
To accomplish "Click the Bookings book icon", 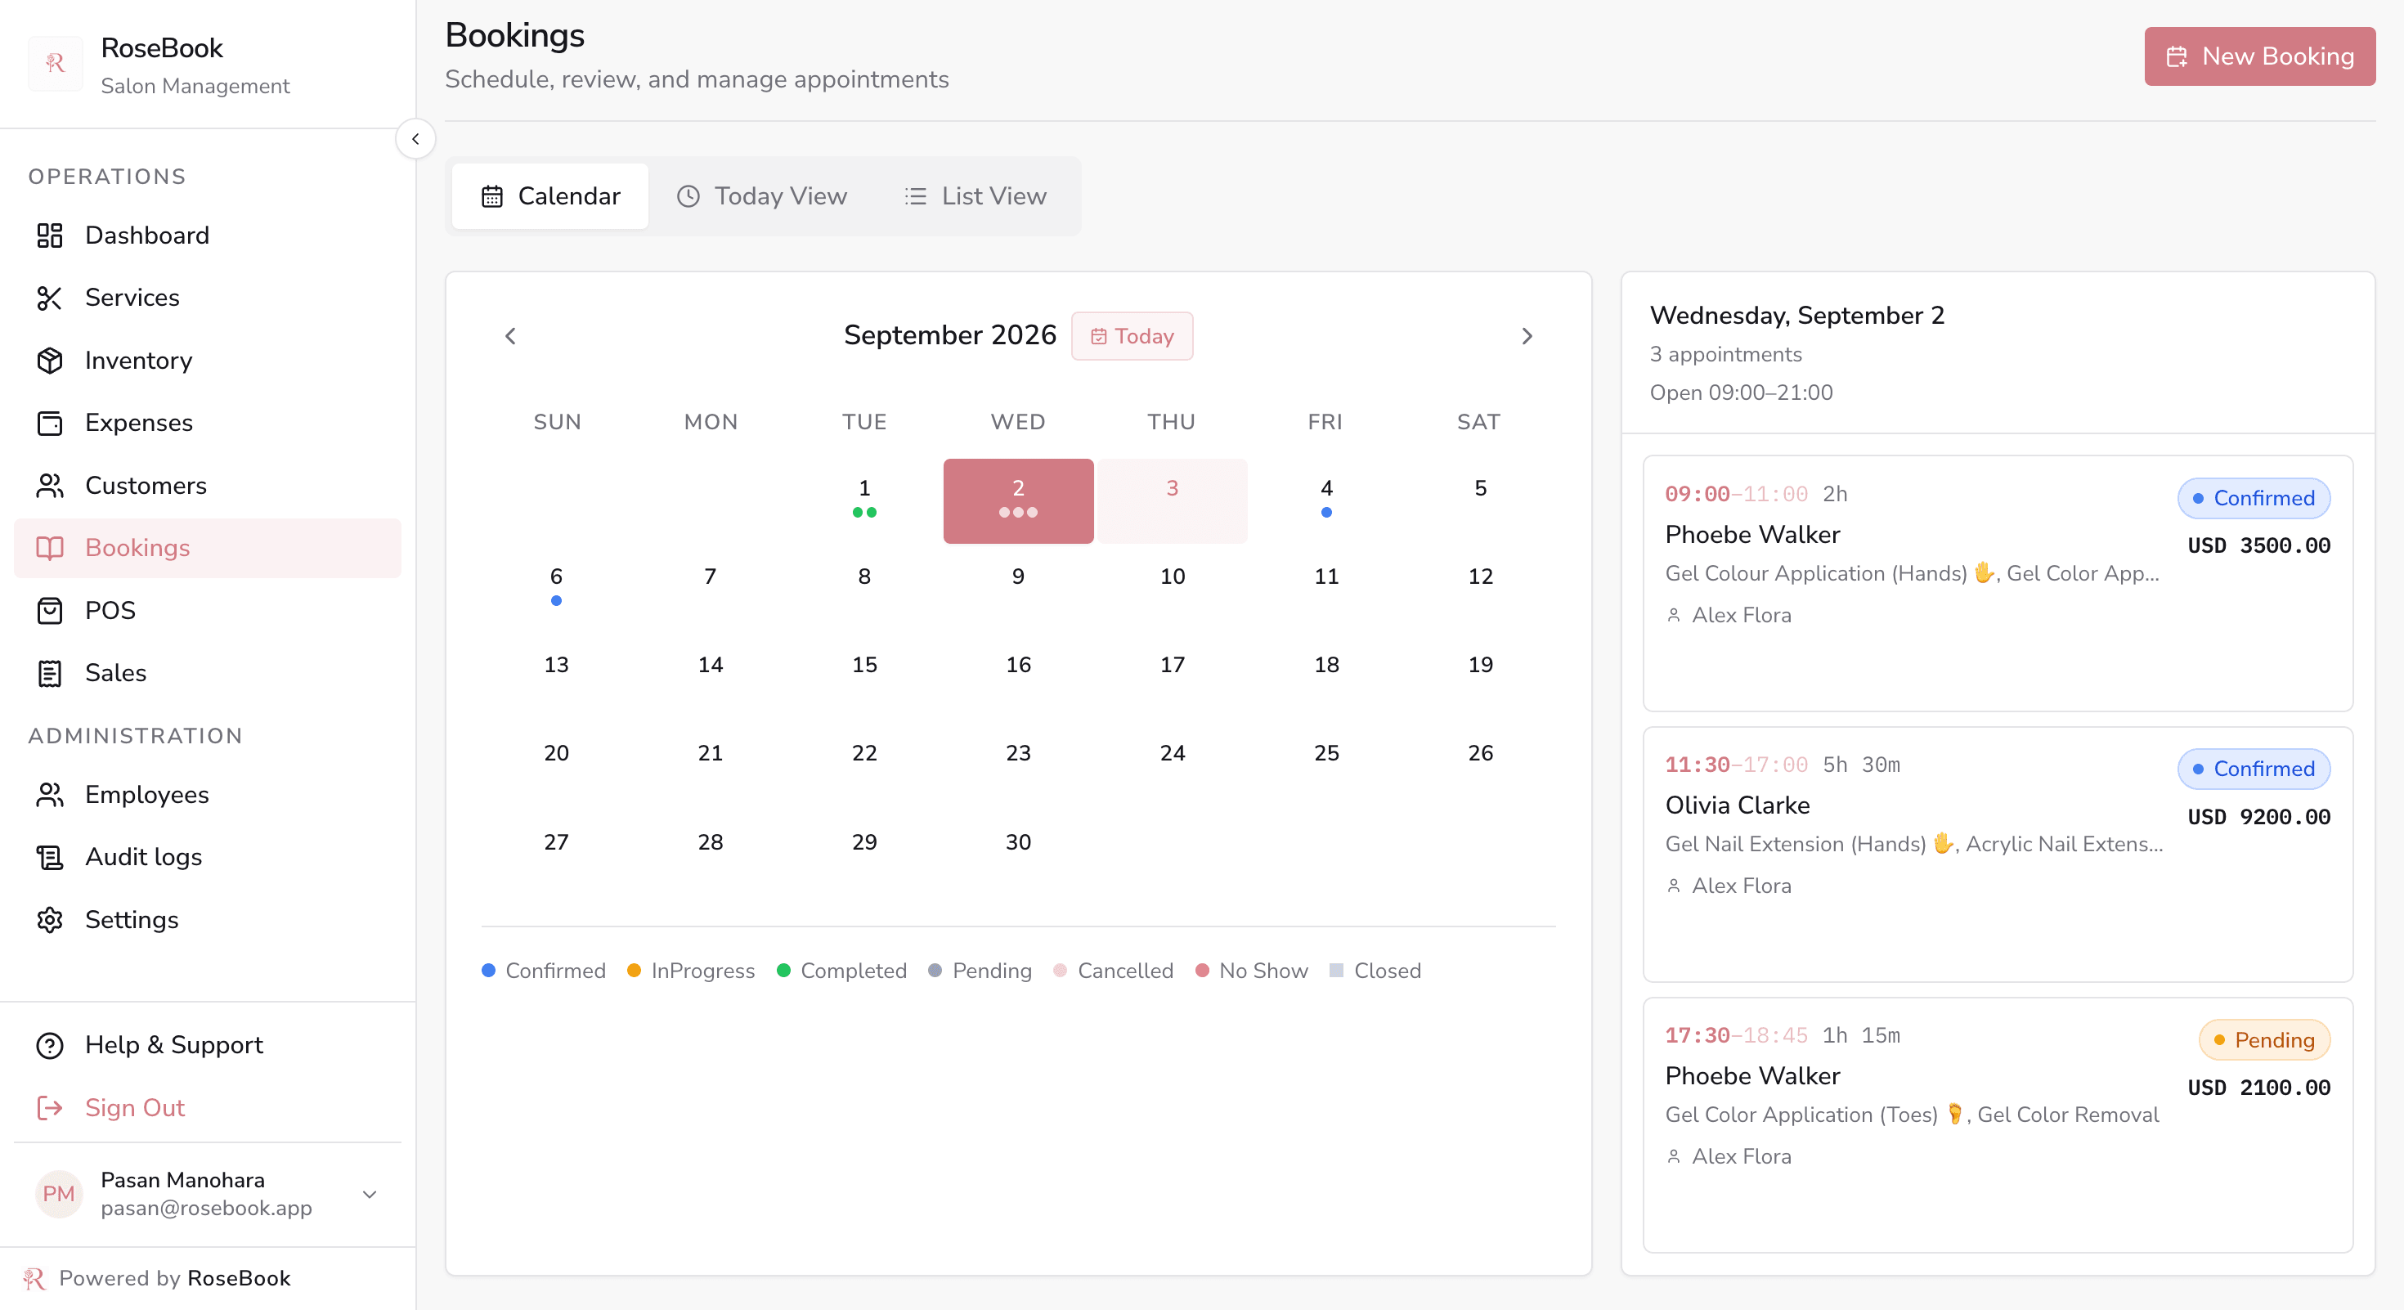I will [49, 548].
